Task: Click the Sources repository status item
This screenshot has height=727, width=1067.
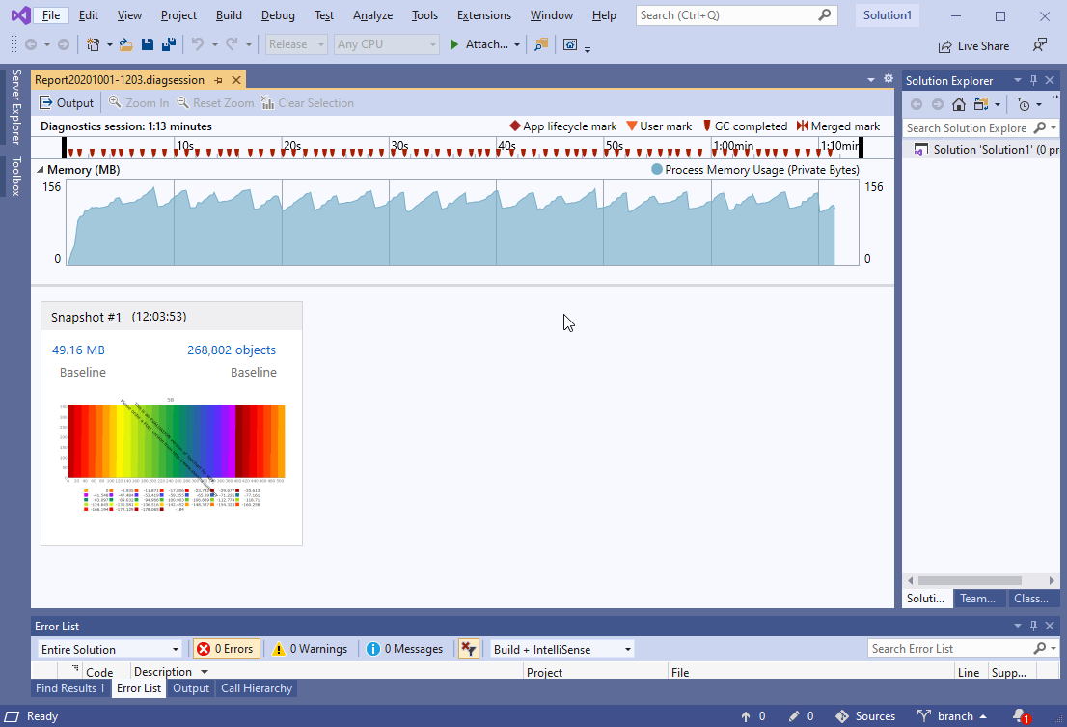Action: coord(865,716)
